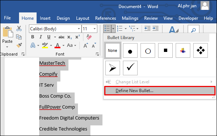
Task: Click the Paste clipboard icon
Action: [x=8, y=32]
